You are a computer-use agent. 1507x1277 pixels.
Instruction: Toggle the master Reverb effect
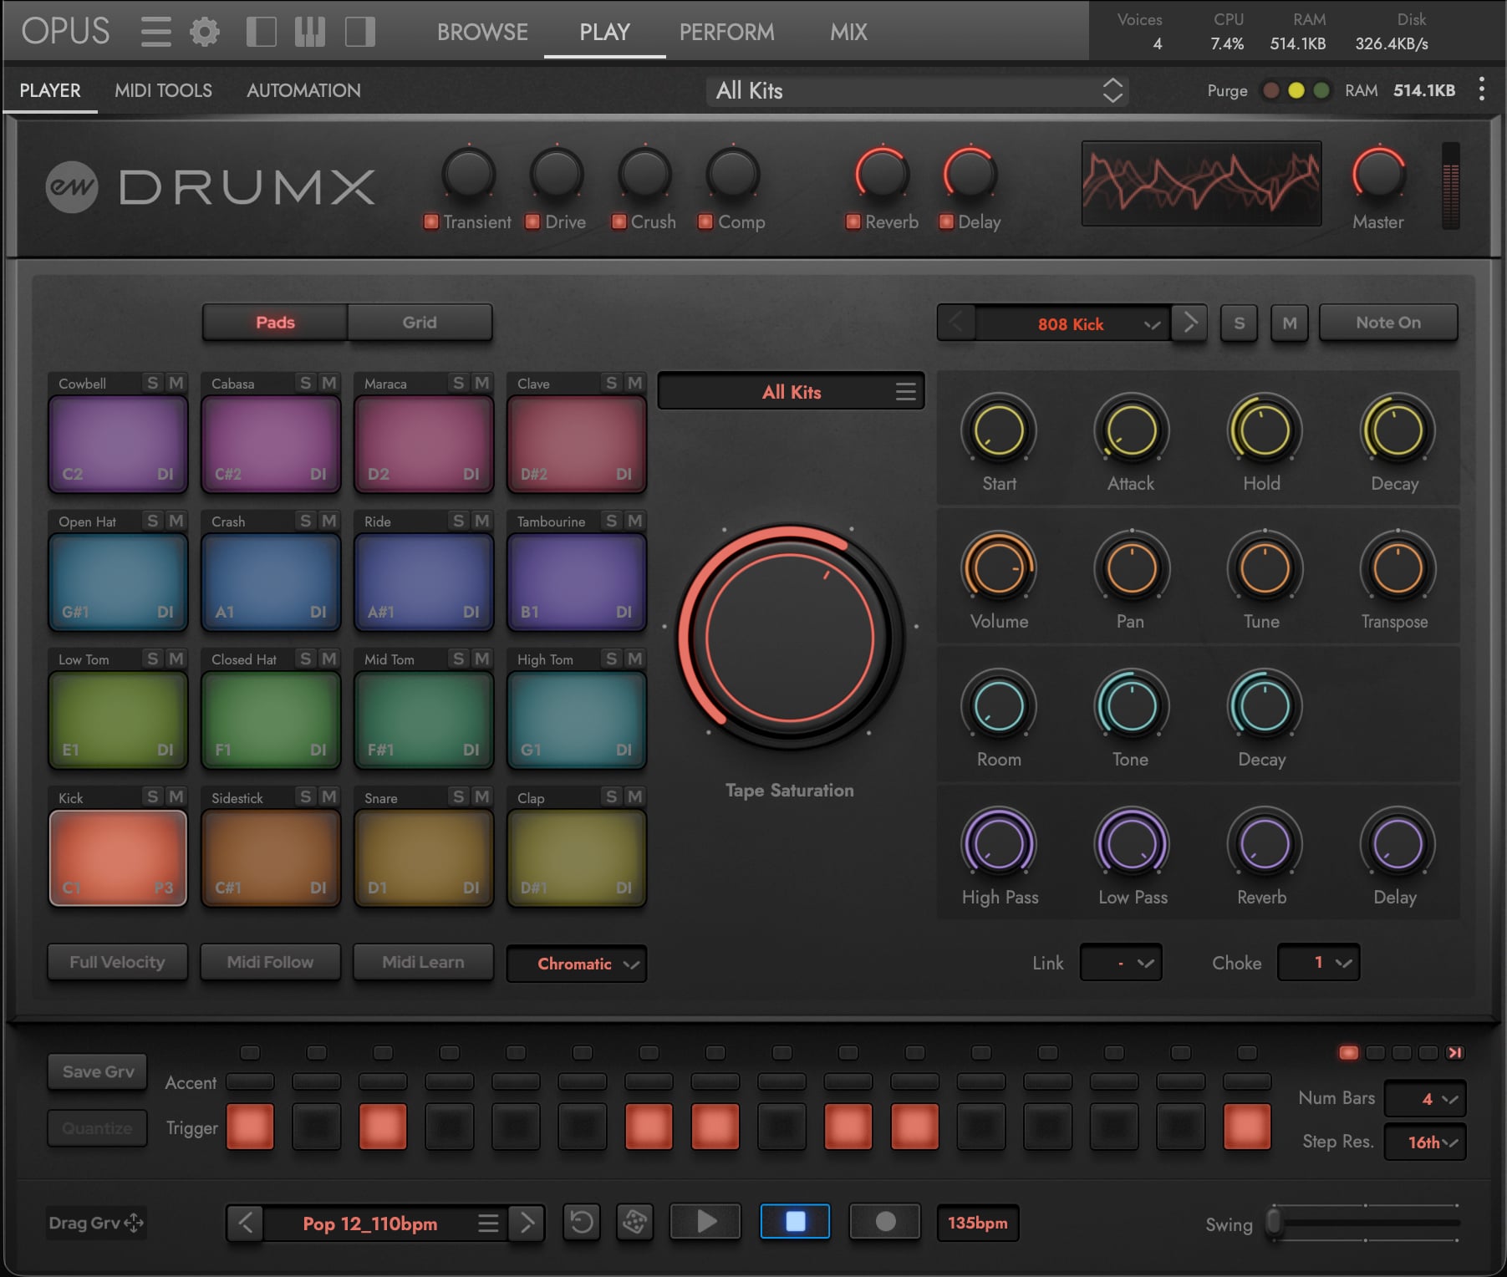pos(853,221)
